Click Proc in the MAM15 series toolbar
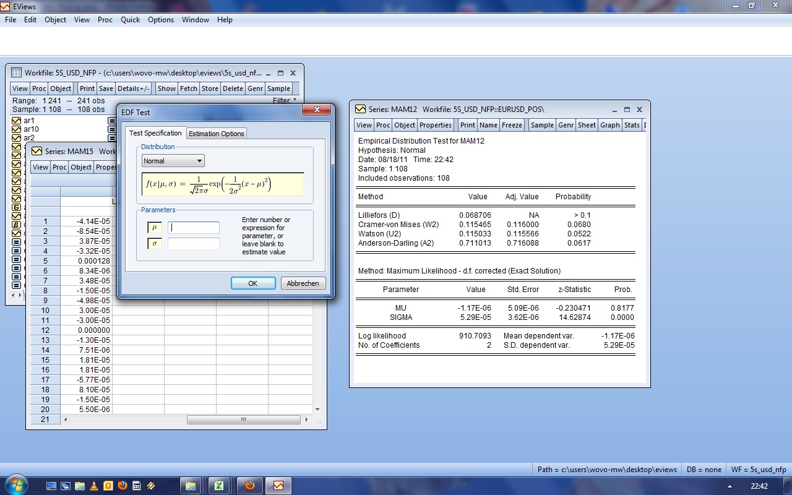Viewport: 792px width, 495px height. [x=59, y=167]
